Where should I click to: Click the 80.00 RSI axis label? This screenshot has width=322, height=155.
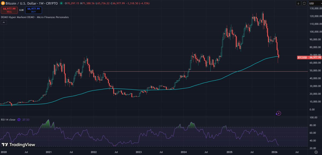[x=312, y=125]
